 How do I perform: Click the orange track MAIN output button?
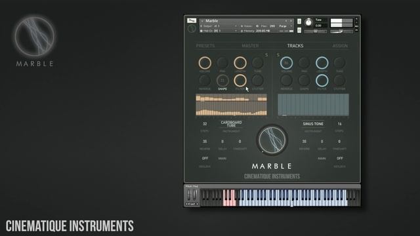coord(222,159)
